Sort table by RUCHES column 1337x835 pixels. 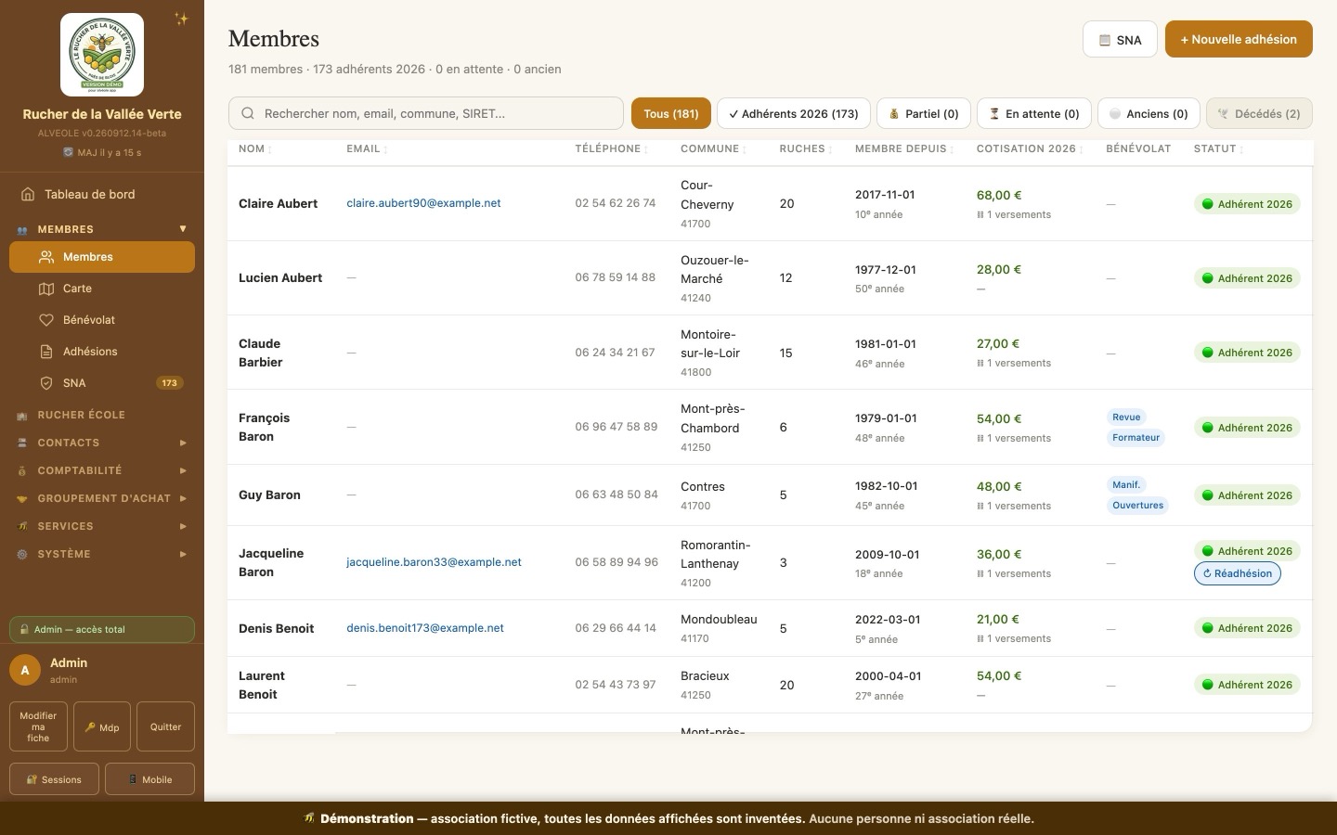tap(805, 148)
